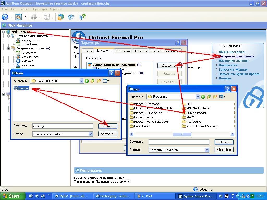The width and height of the screenshot is (267, 200).
Task: Go up one folder in MSN Messenger dialog
Action: [x=93, y=81]
